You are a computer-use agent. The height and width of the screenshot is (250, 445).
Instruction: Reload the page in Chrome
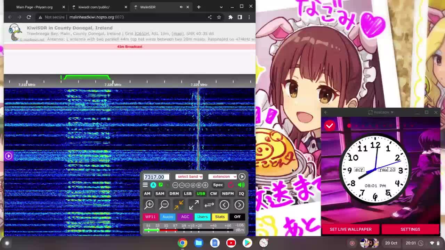(x=29, y=17)
